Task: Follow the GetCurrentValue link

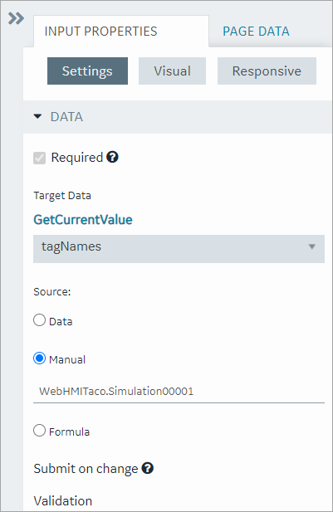Action: (83, 219)
